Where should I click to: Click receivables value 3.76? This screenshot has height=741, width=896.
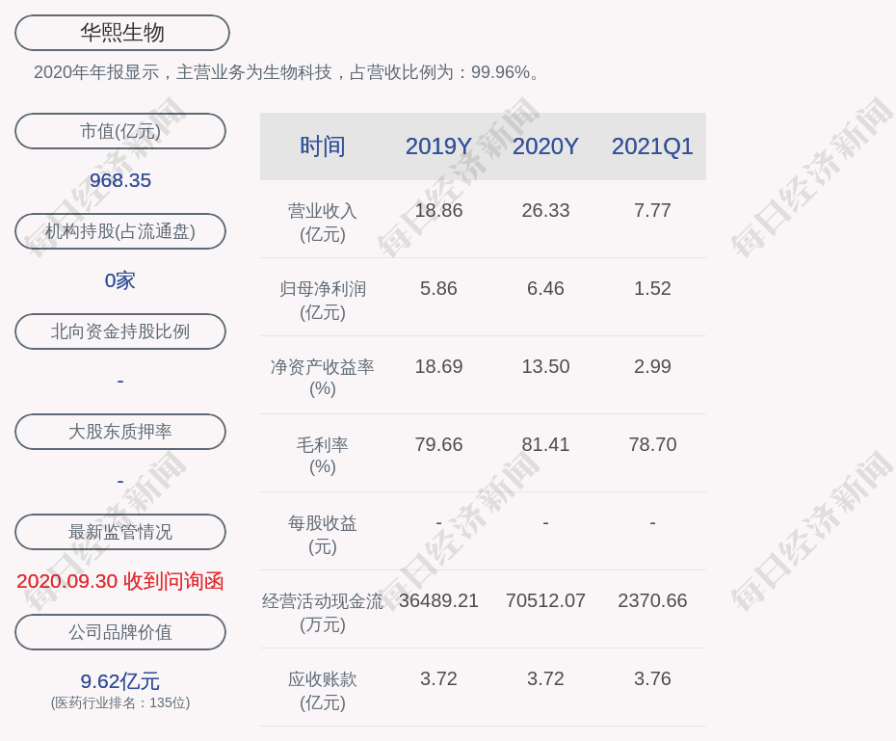pos(652,678)
